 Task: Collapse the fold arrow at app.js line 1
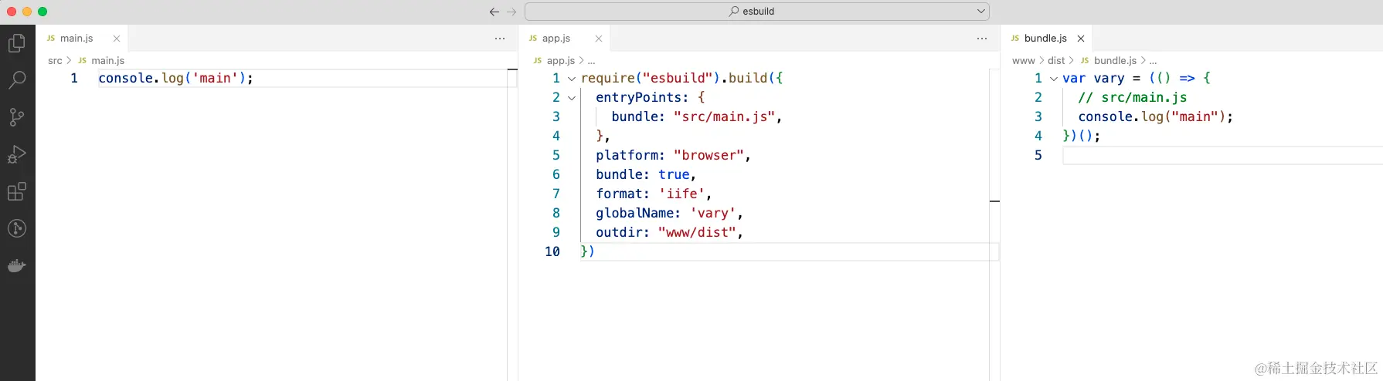[x=572, y=79]
